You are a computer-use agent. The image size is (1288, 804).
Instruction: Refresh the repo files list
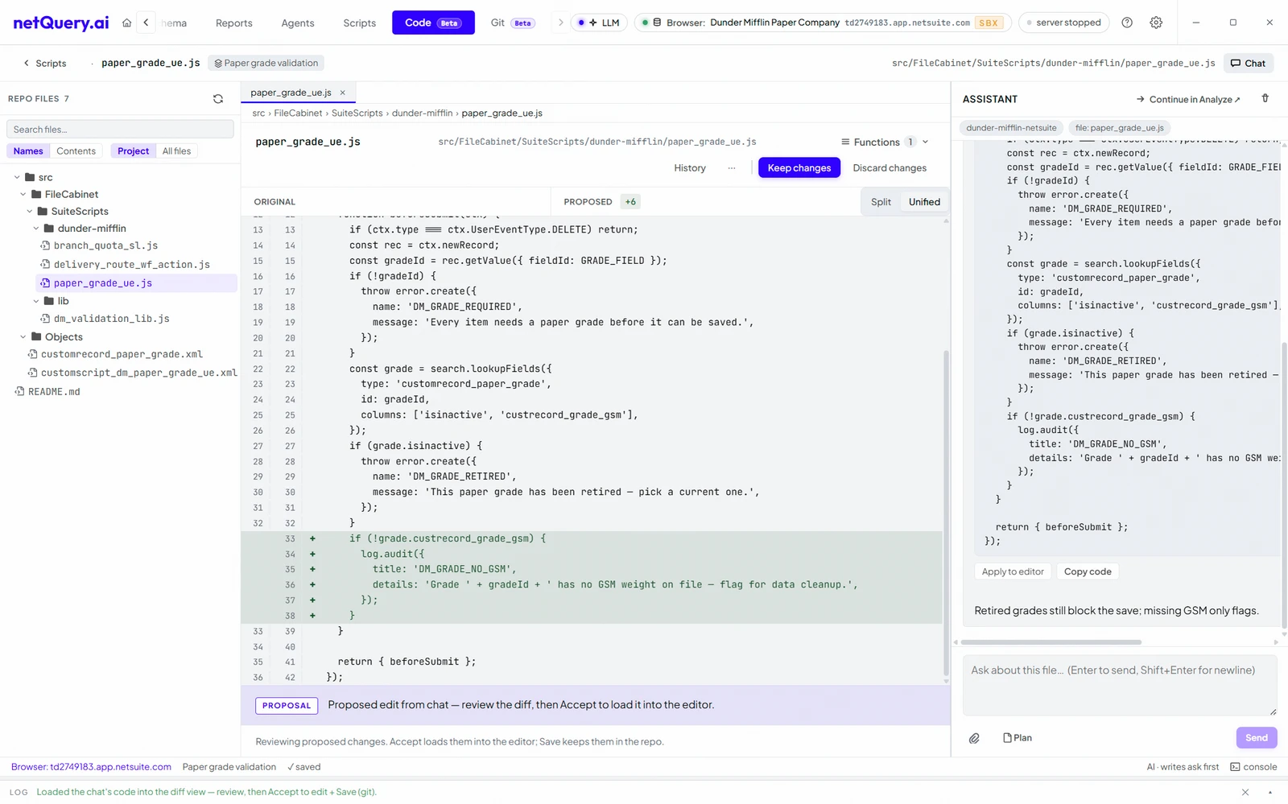(217, 99)
